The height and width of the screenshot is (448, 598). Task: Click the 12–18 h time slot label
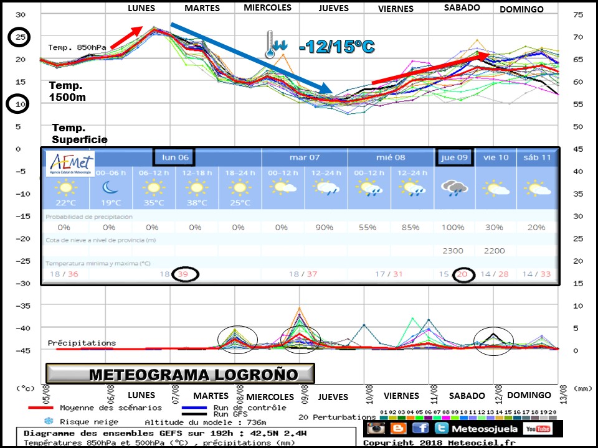(x=197, y=172)
